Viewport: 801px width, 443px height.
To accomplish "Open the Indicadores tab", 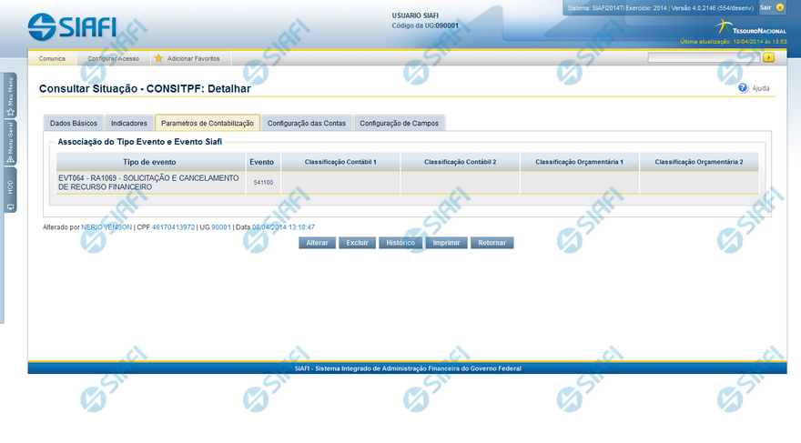I will [129, 123].
